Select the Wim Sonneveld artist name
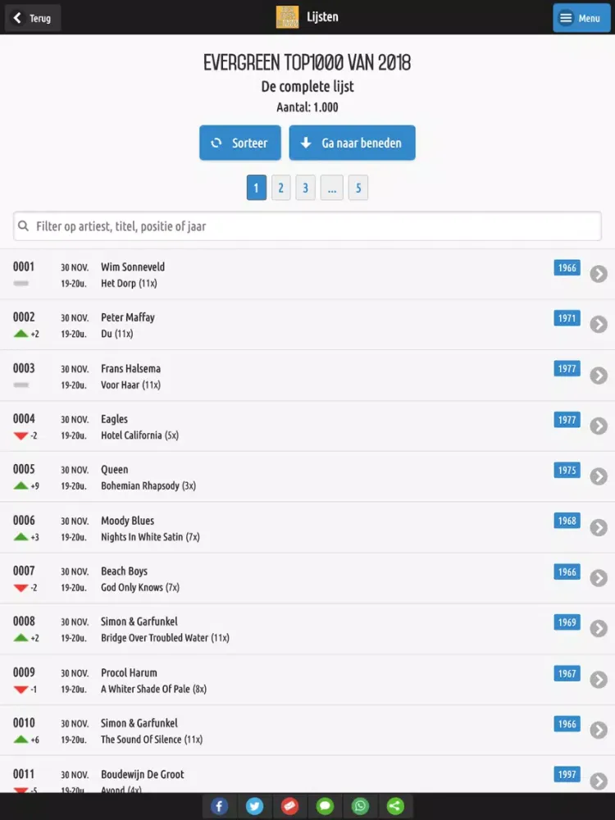615x820 pixels. pyautogui.click(x=133, y=266)
